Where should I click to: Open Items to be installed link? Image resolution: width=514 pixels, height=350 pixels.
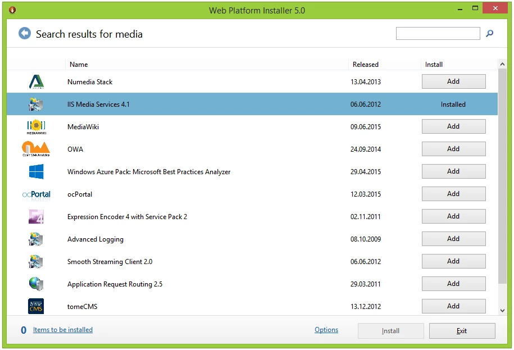62,330
